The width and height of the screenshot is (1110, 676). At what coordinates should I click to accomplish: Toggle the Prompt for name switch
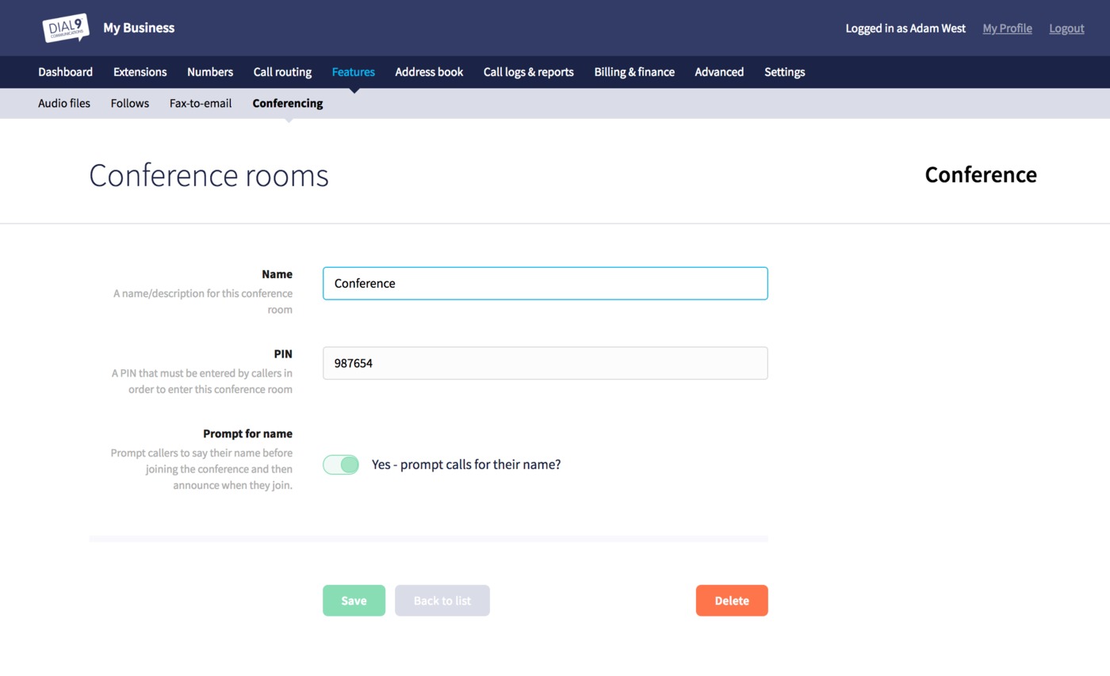click(341, 464)
